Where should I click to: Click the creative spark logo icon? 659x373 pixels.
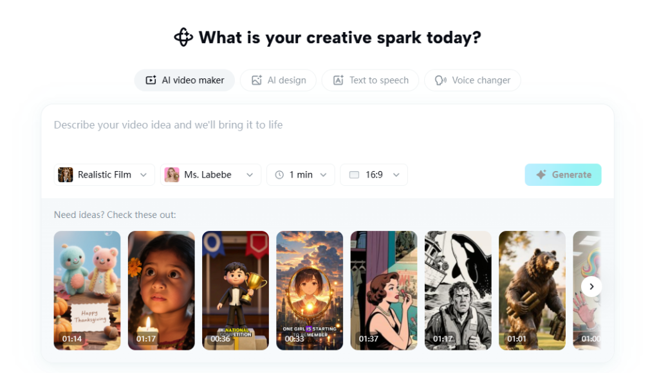[x=183, y=37]
